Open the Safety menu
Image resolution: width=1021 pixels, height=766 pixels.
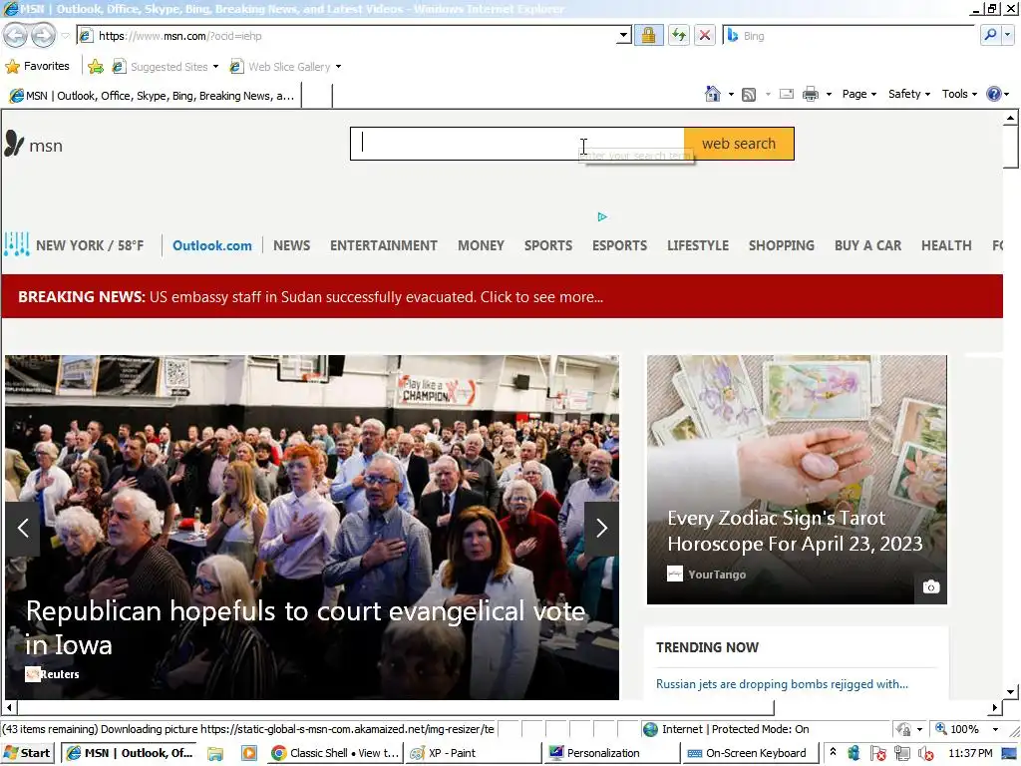(908, 94)
